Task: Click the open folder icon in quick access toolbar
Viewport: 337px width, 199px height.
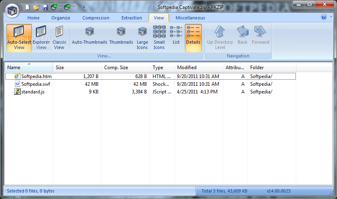Action: [x=36, y=7]
